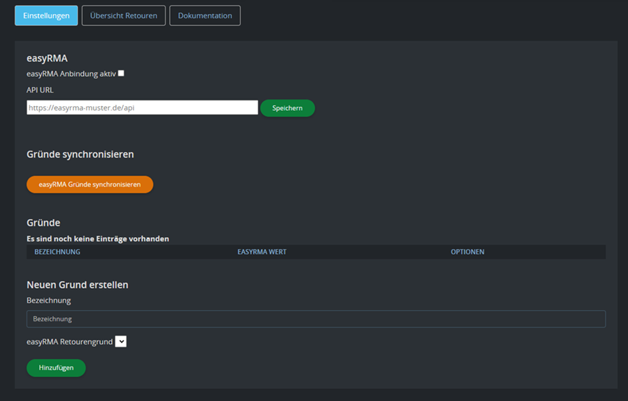Enable easyRMA Anbindung aktiv checkbox
Viewport: 628px width, 401px height.
(x=121, y=73)
